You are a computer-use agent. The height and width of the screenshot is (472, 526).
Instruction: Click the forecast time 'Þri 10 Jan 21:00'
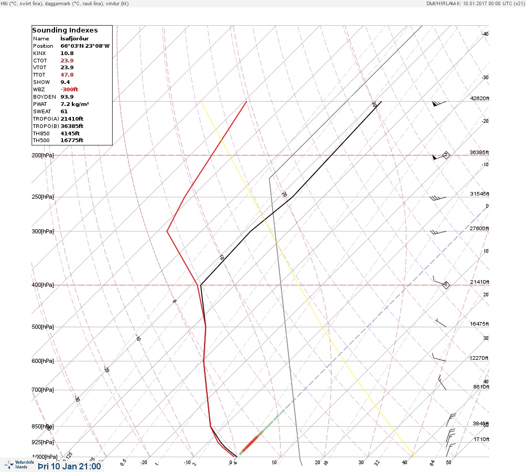[x=69, y=466]
